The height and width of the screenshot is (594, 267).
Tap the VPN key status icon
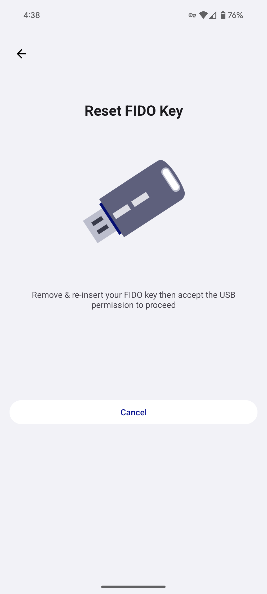tap(192, 15)
